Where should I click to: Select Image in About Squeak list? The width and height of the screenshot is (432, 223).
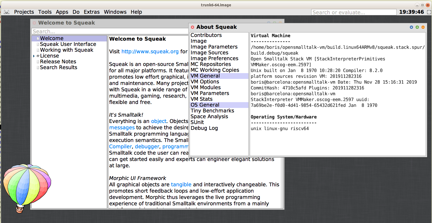(x=219, y=41)
